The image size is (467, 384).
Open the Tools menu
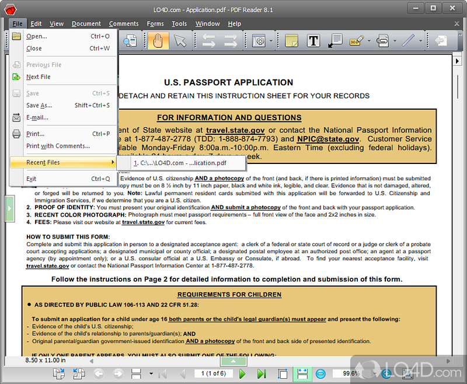(x=179, y=23)
